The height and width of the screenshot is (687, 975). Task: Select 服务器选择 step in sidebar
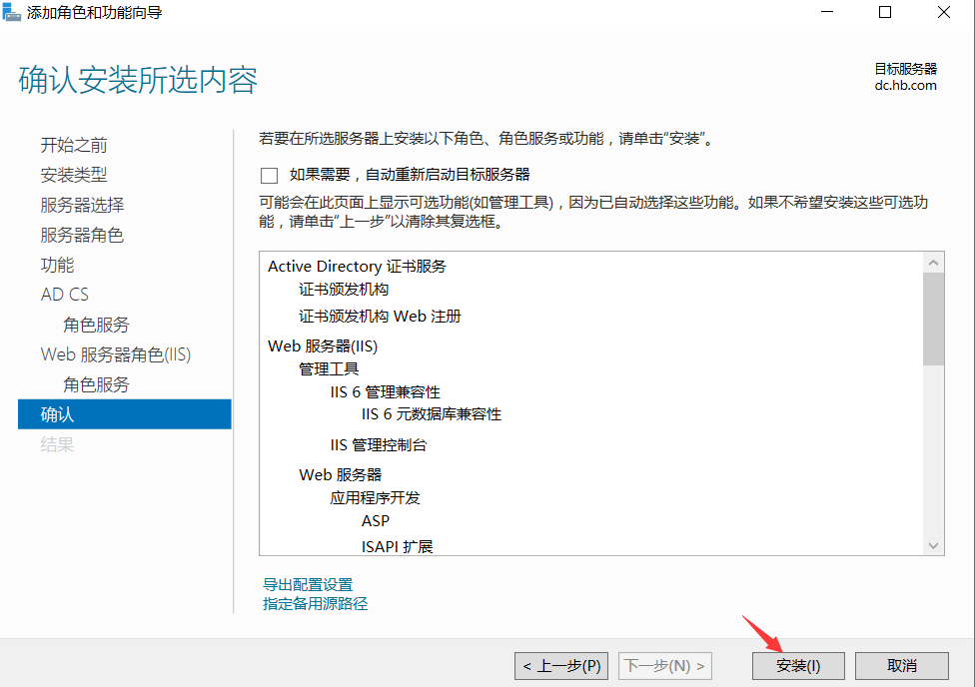tap(82, 205)
